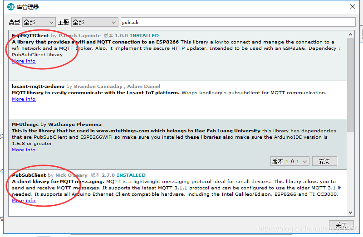Open More info link for EspMQTTClient
This screenshot has width=363, height=237.
(24, 61)
